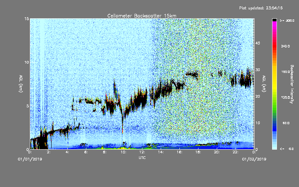Viewport: 299px width, 187px height.
Task: Click the colorbar label 120.0
Action: [x=286, y=98]
